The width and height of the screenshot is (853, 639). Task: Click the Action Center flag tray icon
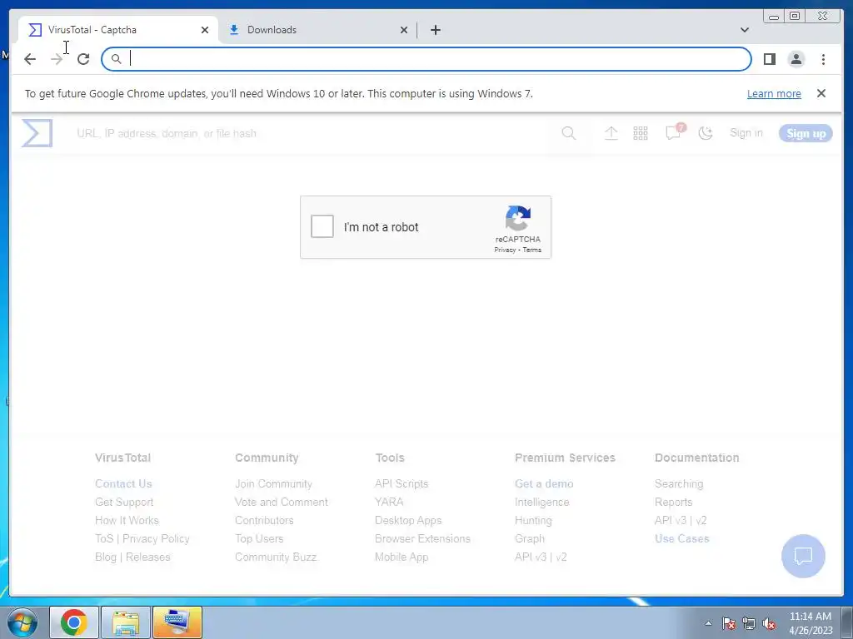[x=728, y=623]
